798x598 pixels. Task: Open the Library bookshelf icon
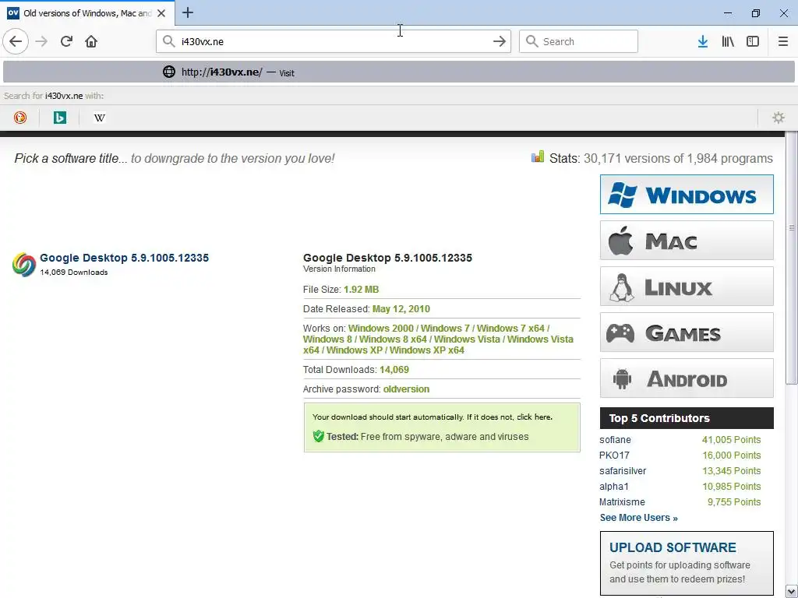(728, 41)
